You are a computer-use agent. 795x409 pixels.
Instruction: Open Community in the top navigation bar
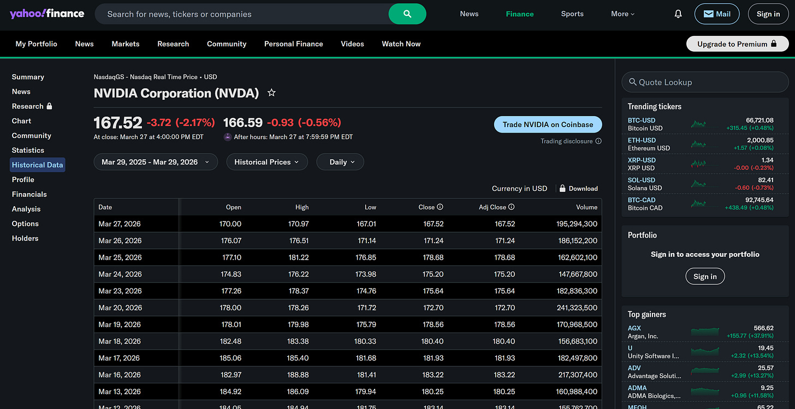[x=227, y=44]
